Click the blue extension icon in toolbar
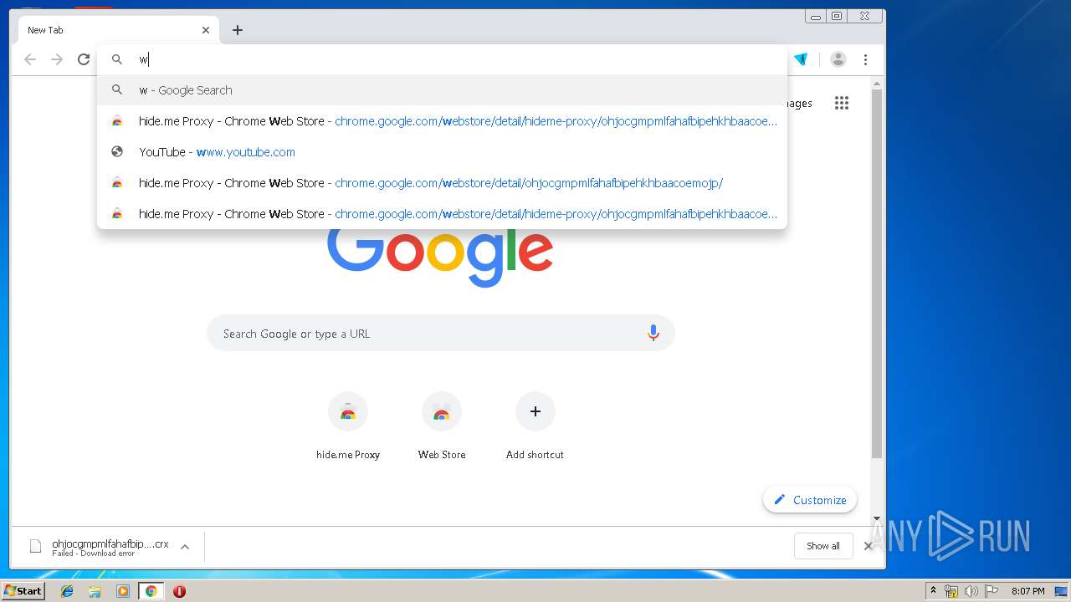The image size is (1071, 602). 801,59
